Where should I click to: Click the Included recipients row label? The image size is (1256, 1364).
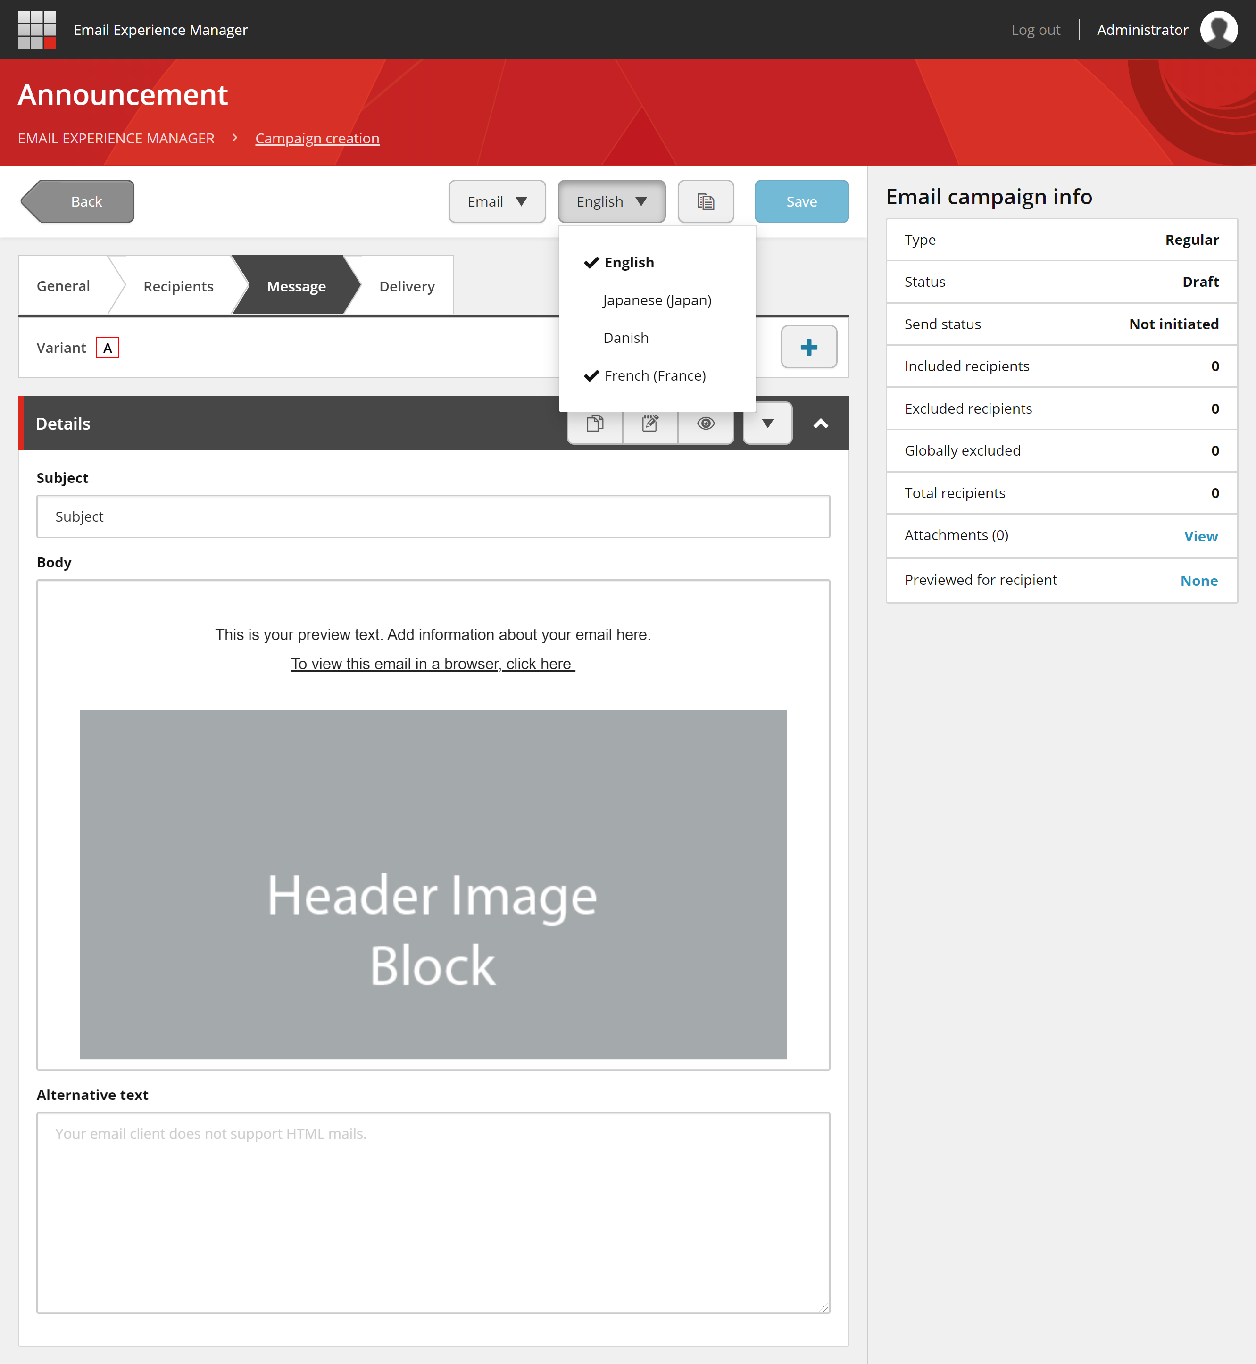(966, 366)
